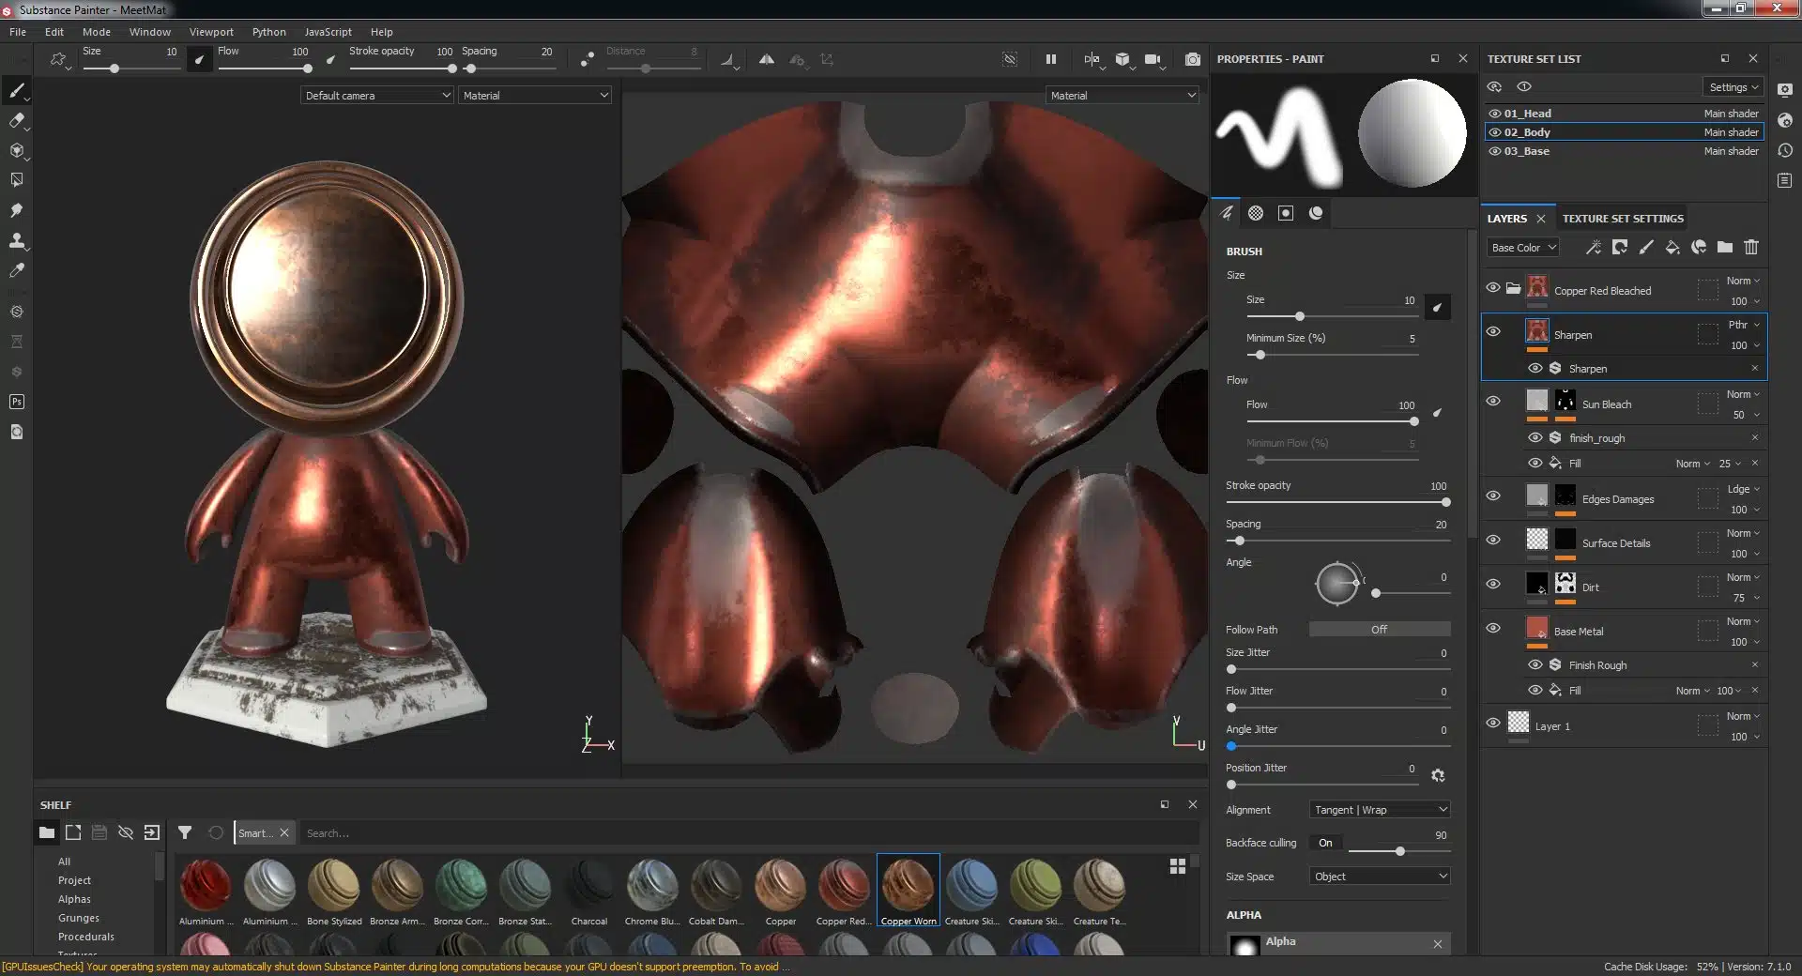Select the Smudge tool
This screenshot has height=976, width=1802.
(x=16, y=210)
